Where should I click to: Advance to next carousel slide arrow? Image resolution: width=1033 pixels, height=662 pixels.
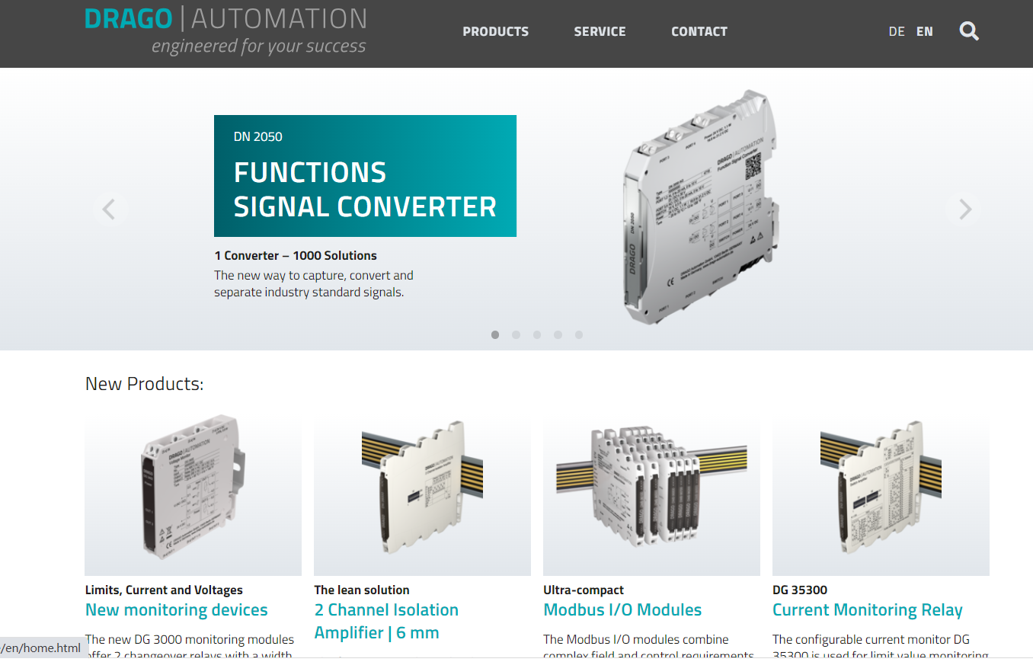tap(964, 209)
